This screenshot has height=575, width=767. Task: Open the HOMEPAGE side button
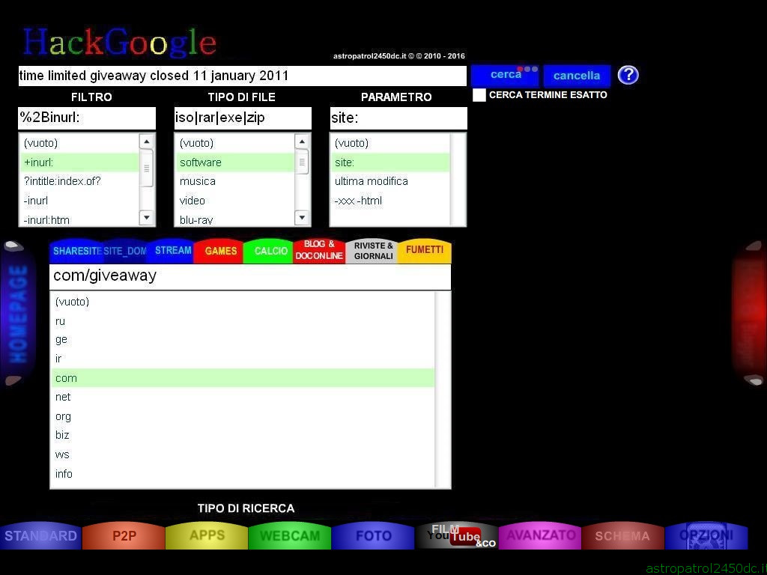coord(18,314)
